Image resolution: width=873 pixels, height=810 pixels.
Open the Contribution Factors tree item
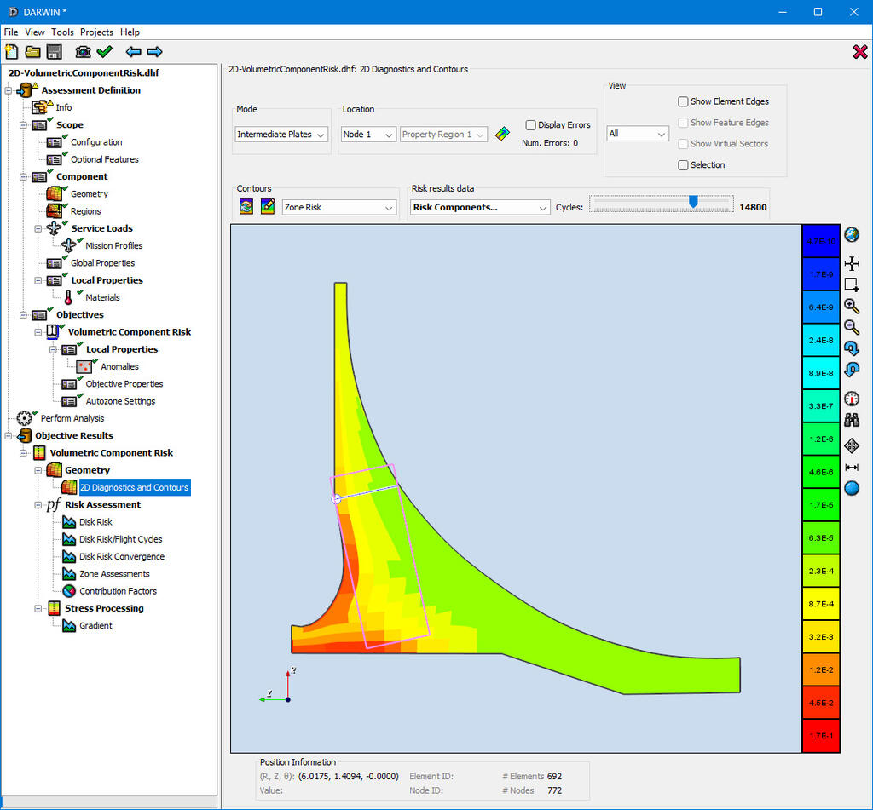coord(118,591)
